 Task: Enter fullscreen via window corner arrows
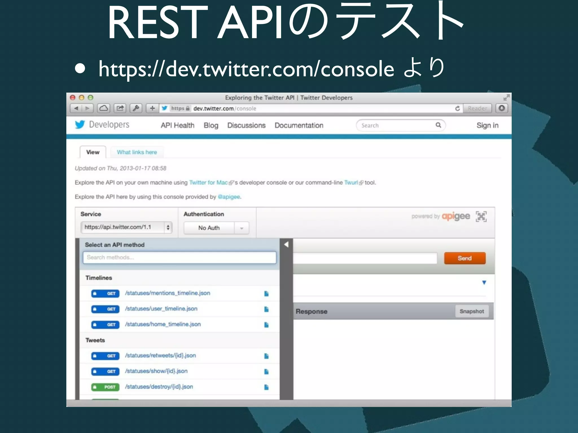[506, 98]
